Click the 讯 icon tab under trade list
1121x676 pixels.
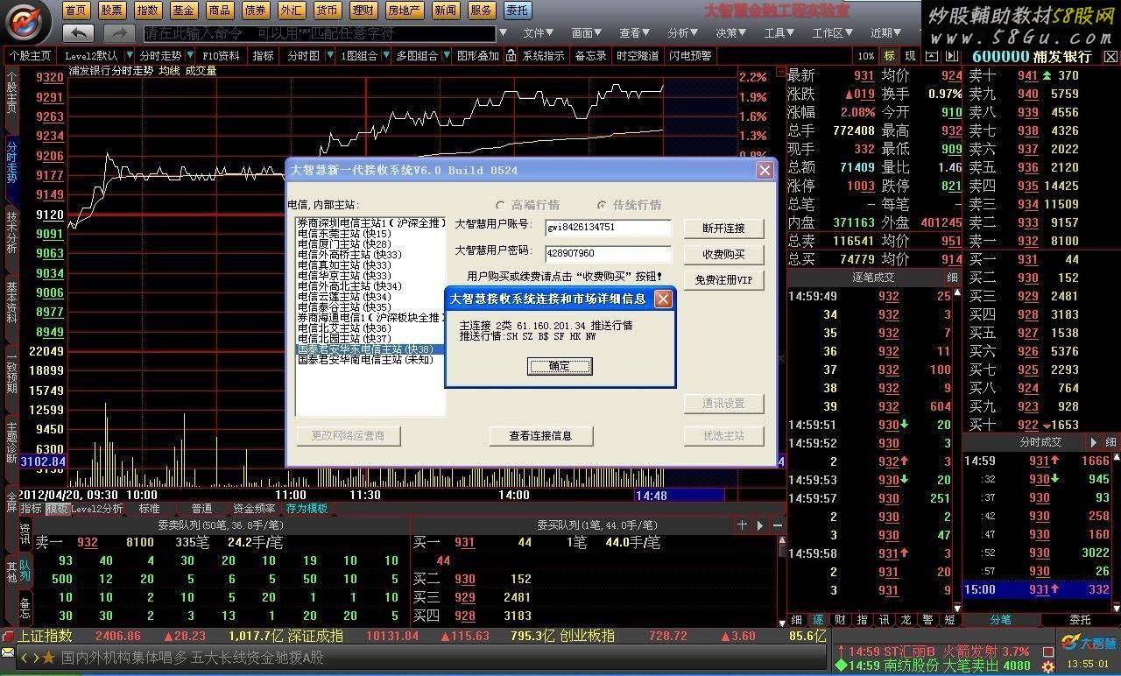(x=884, y=619)
